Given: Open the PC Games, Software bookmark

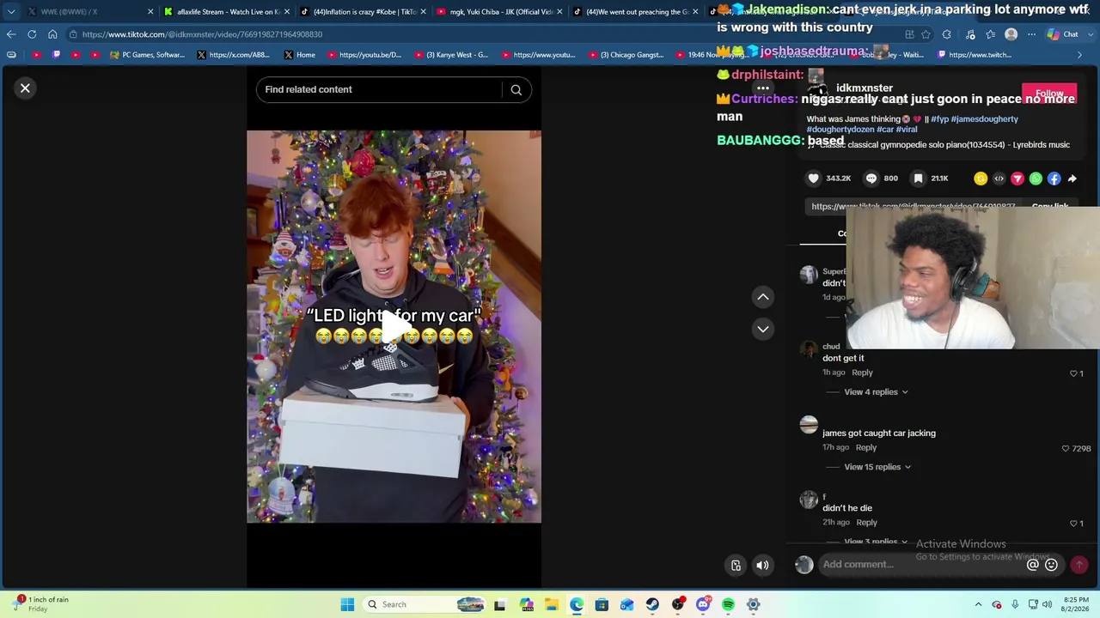Looking at the screenshot, I should [x=147, y=55].
